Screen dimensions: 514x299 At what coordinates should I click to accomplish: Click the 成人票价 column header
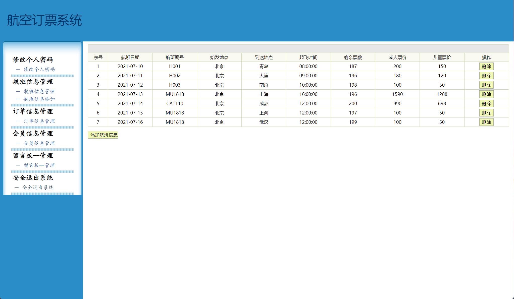397,57
